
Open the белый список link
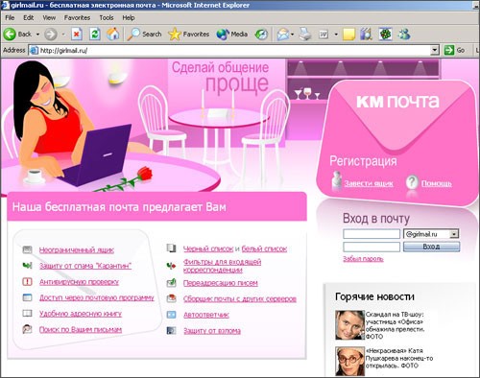(x=264, y=248)
